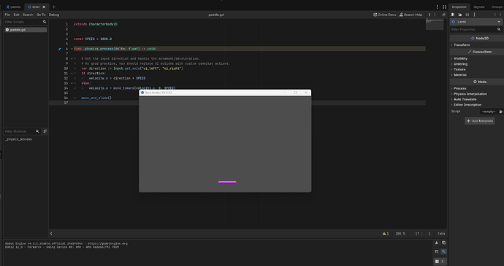Collapse the if block fold on line 11

pos(72,74)
